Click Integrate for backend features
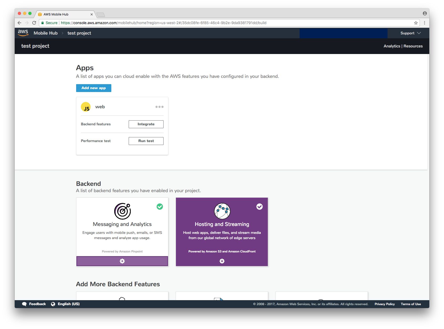 (x=146, y=124)
